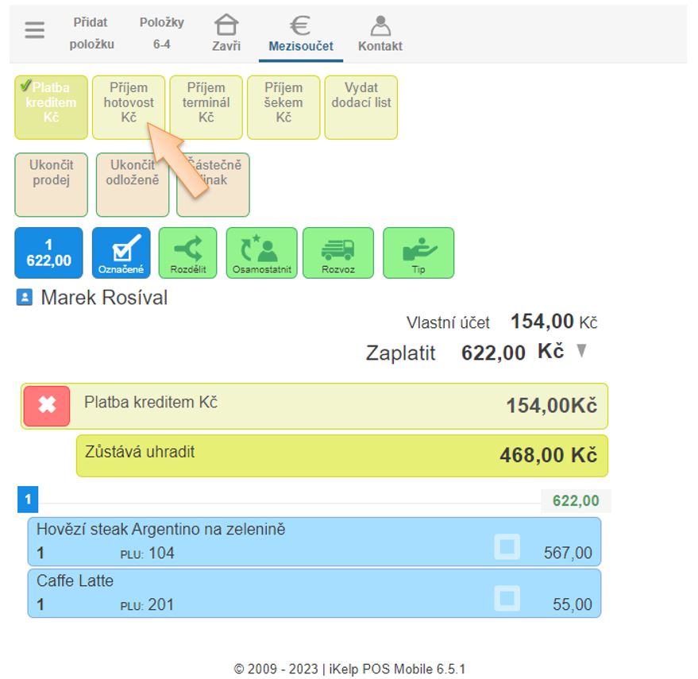
Task: Remove Platba kreditem payment with red X
Action: (x=47, y=406)
